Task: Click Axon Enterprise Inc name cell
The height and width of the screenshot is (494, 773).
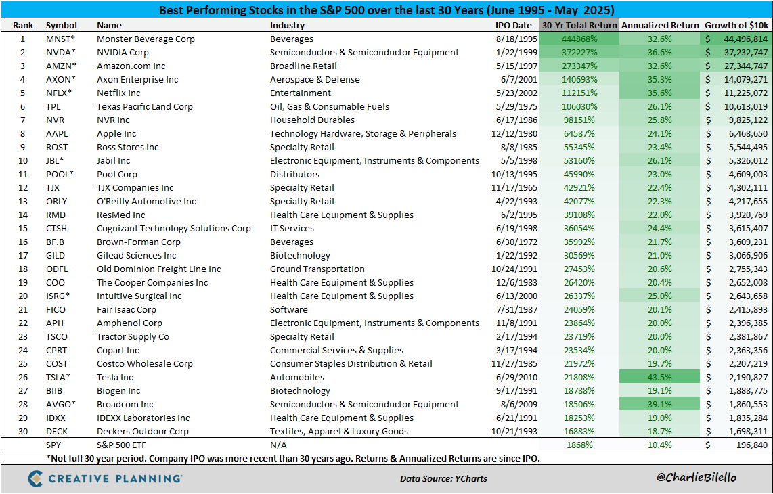Action: coord(137,79)
